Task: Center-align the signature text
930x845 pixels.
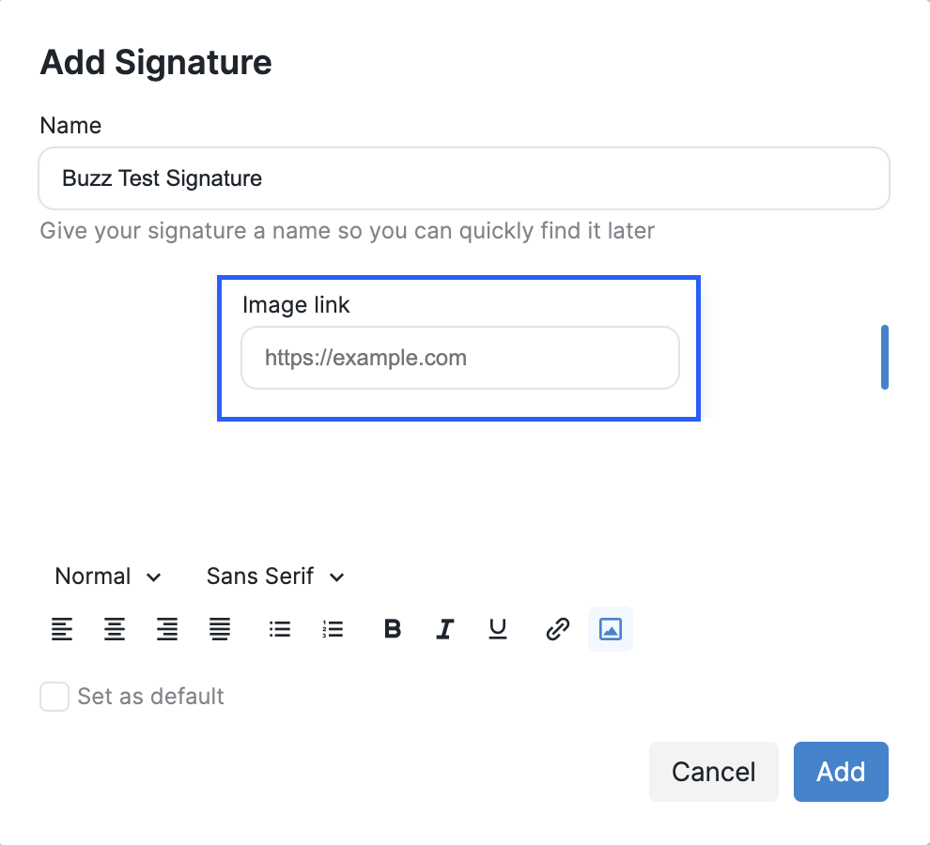Action: pos(115,629)
